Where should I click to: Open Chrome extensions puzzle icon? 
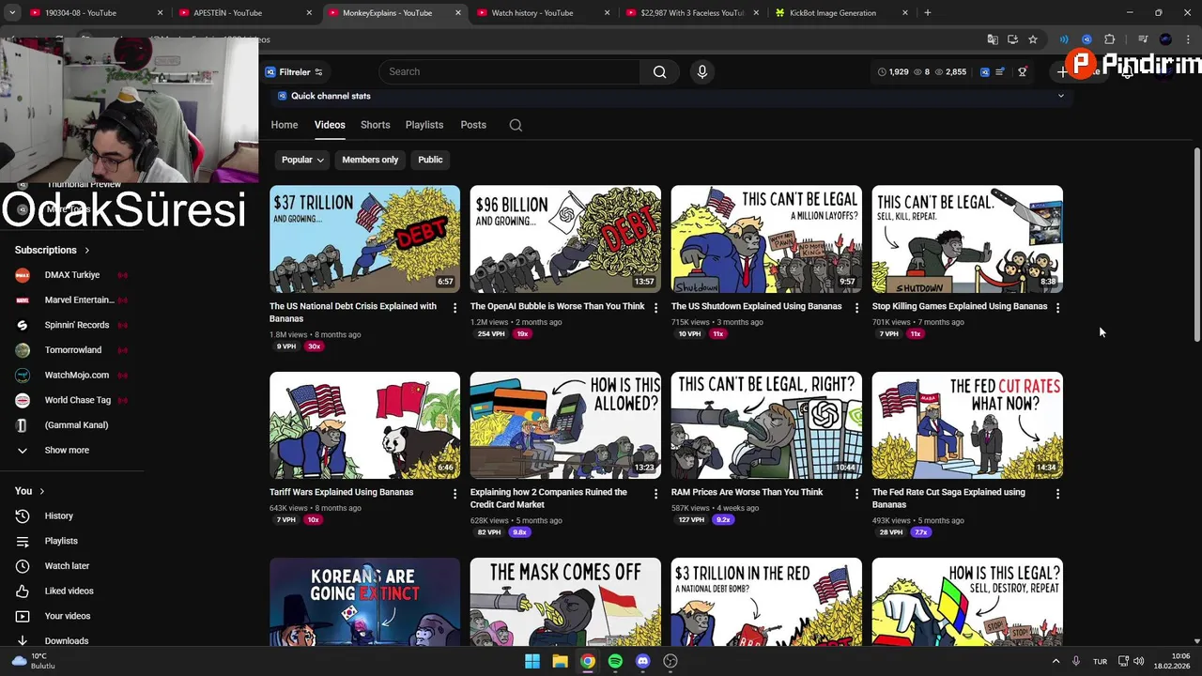click(x=1110, y=39)
